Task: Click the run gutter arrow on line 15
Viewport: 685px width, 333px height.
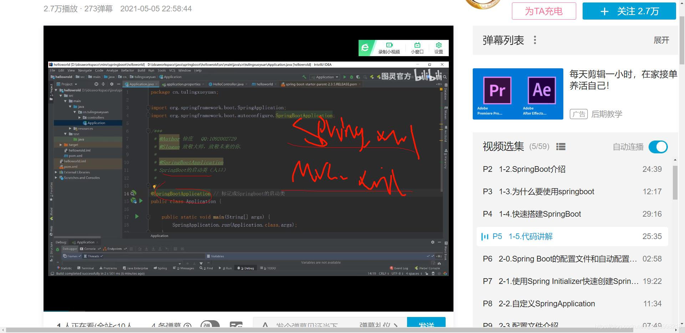Action: (x=141, y=201)
